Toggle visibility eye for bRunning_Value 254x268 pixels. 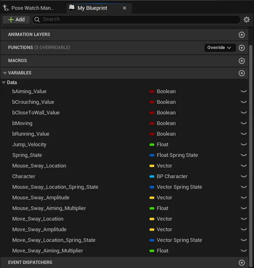pyautogui.click(x=244, y=134)
